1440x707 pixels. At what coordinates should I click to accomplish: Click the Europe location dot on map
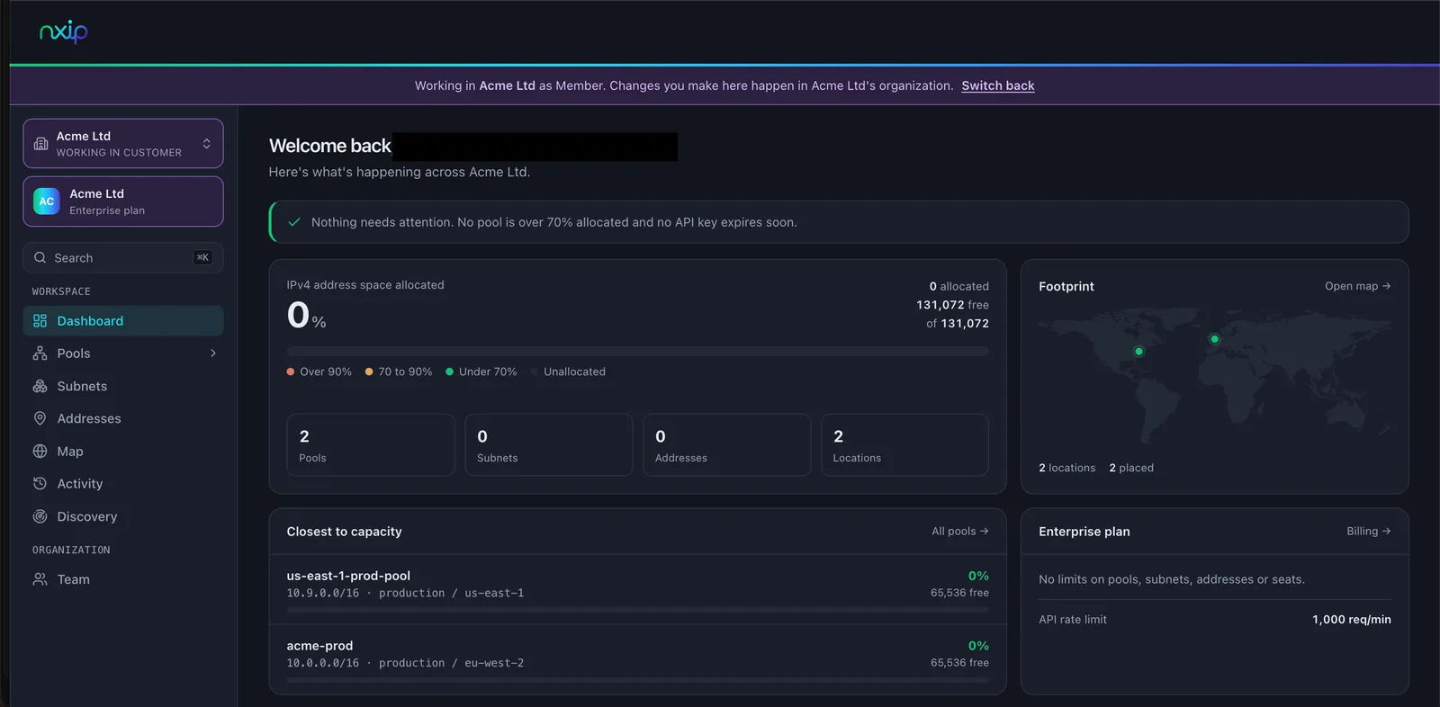point(1215,339)
